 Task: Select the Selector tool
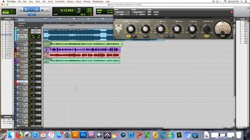pyautogui.click(x=31, y=10)
